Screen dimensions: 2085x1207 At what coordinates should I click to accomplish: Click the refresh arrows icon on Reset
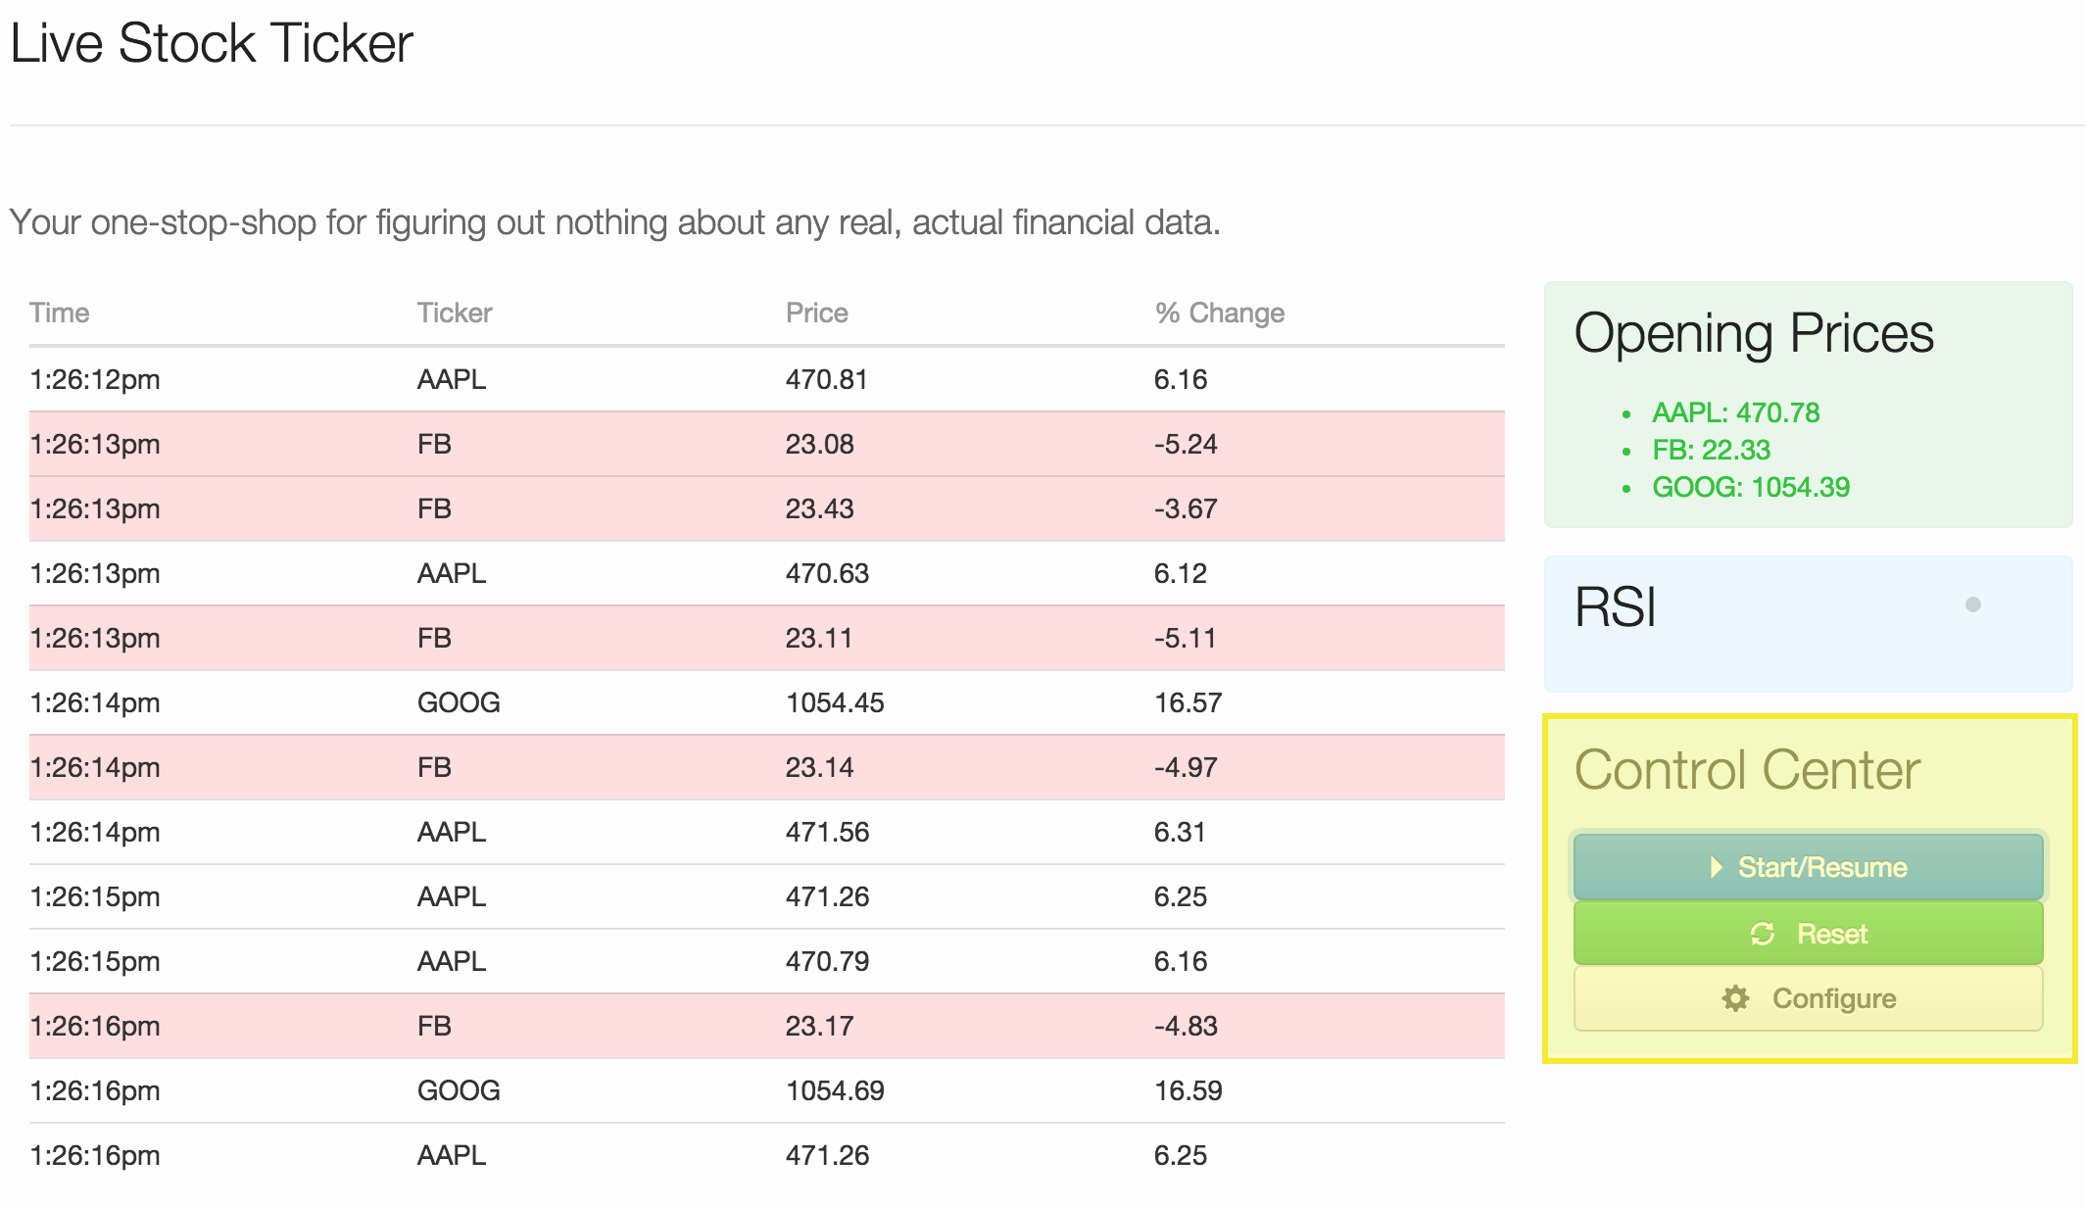click(x=1763, y=934)
